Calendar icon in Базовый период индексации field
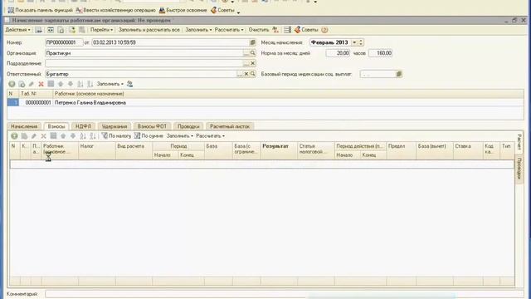This screenshot has width=531, height=299. [399, 74]
